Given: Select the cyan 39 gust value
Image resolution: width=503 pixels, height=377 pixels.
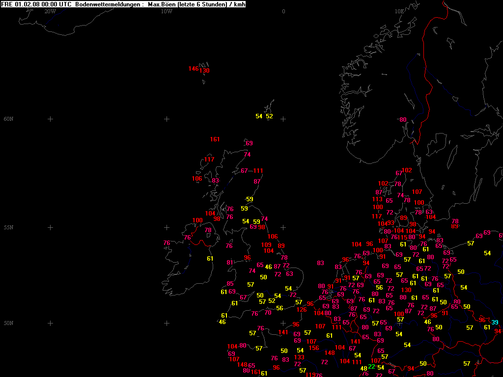Looking at the screenshot, I should tap(495, 322).
